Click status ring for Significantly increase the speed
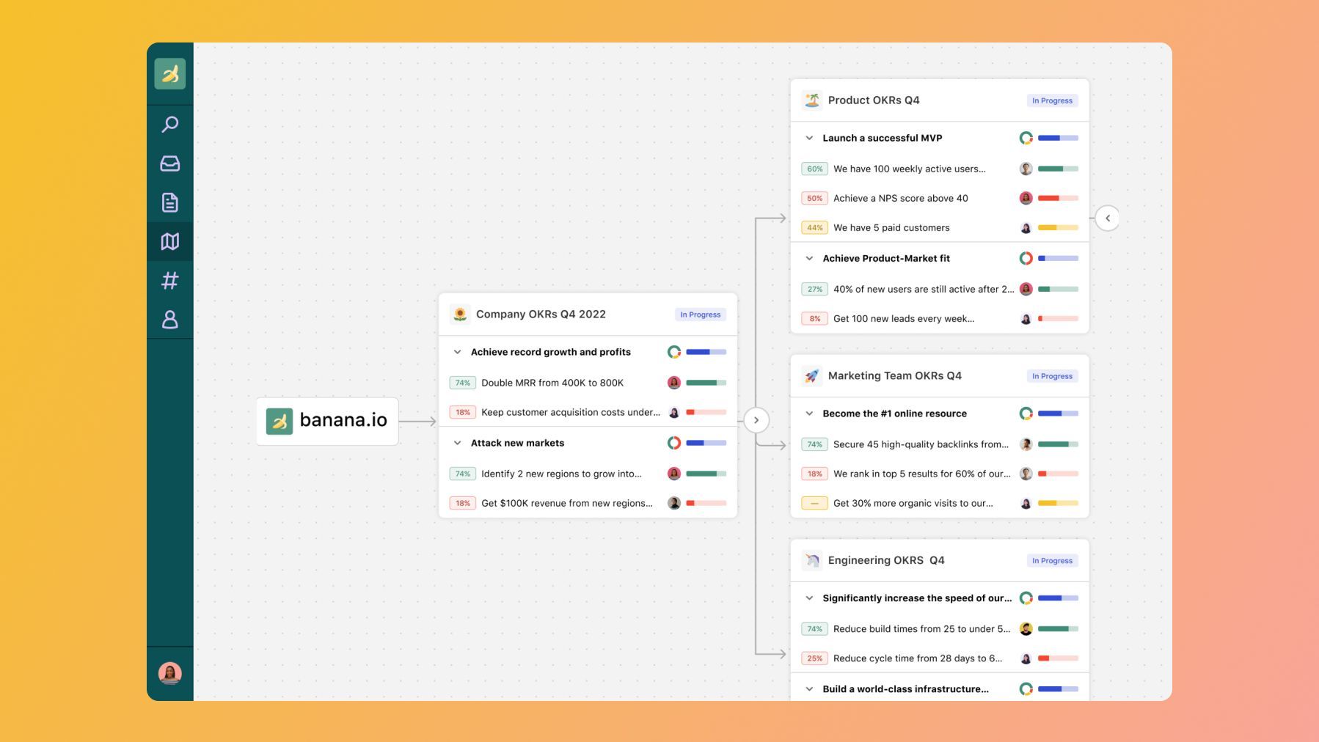This screenshot has width=1319, height=742. coord(1026,598)
